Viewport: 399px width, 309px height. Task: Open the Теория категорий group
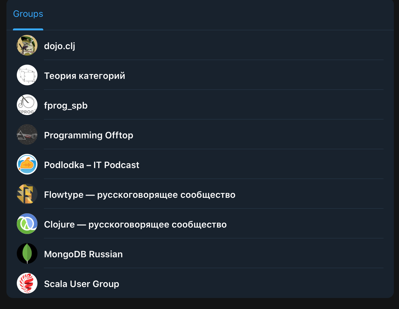(x=200, y=75)
